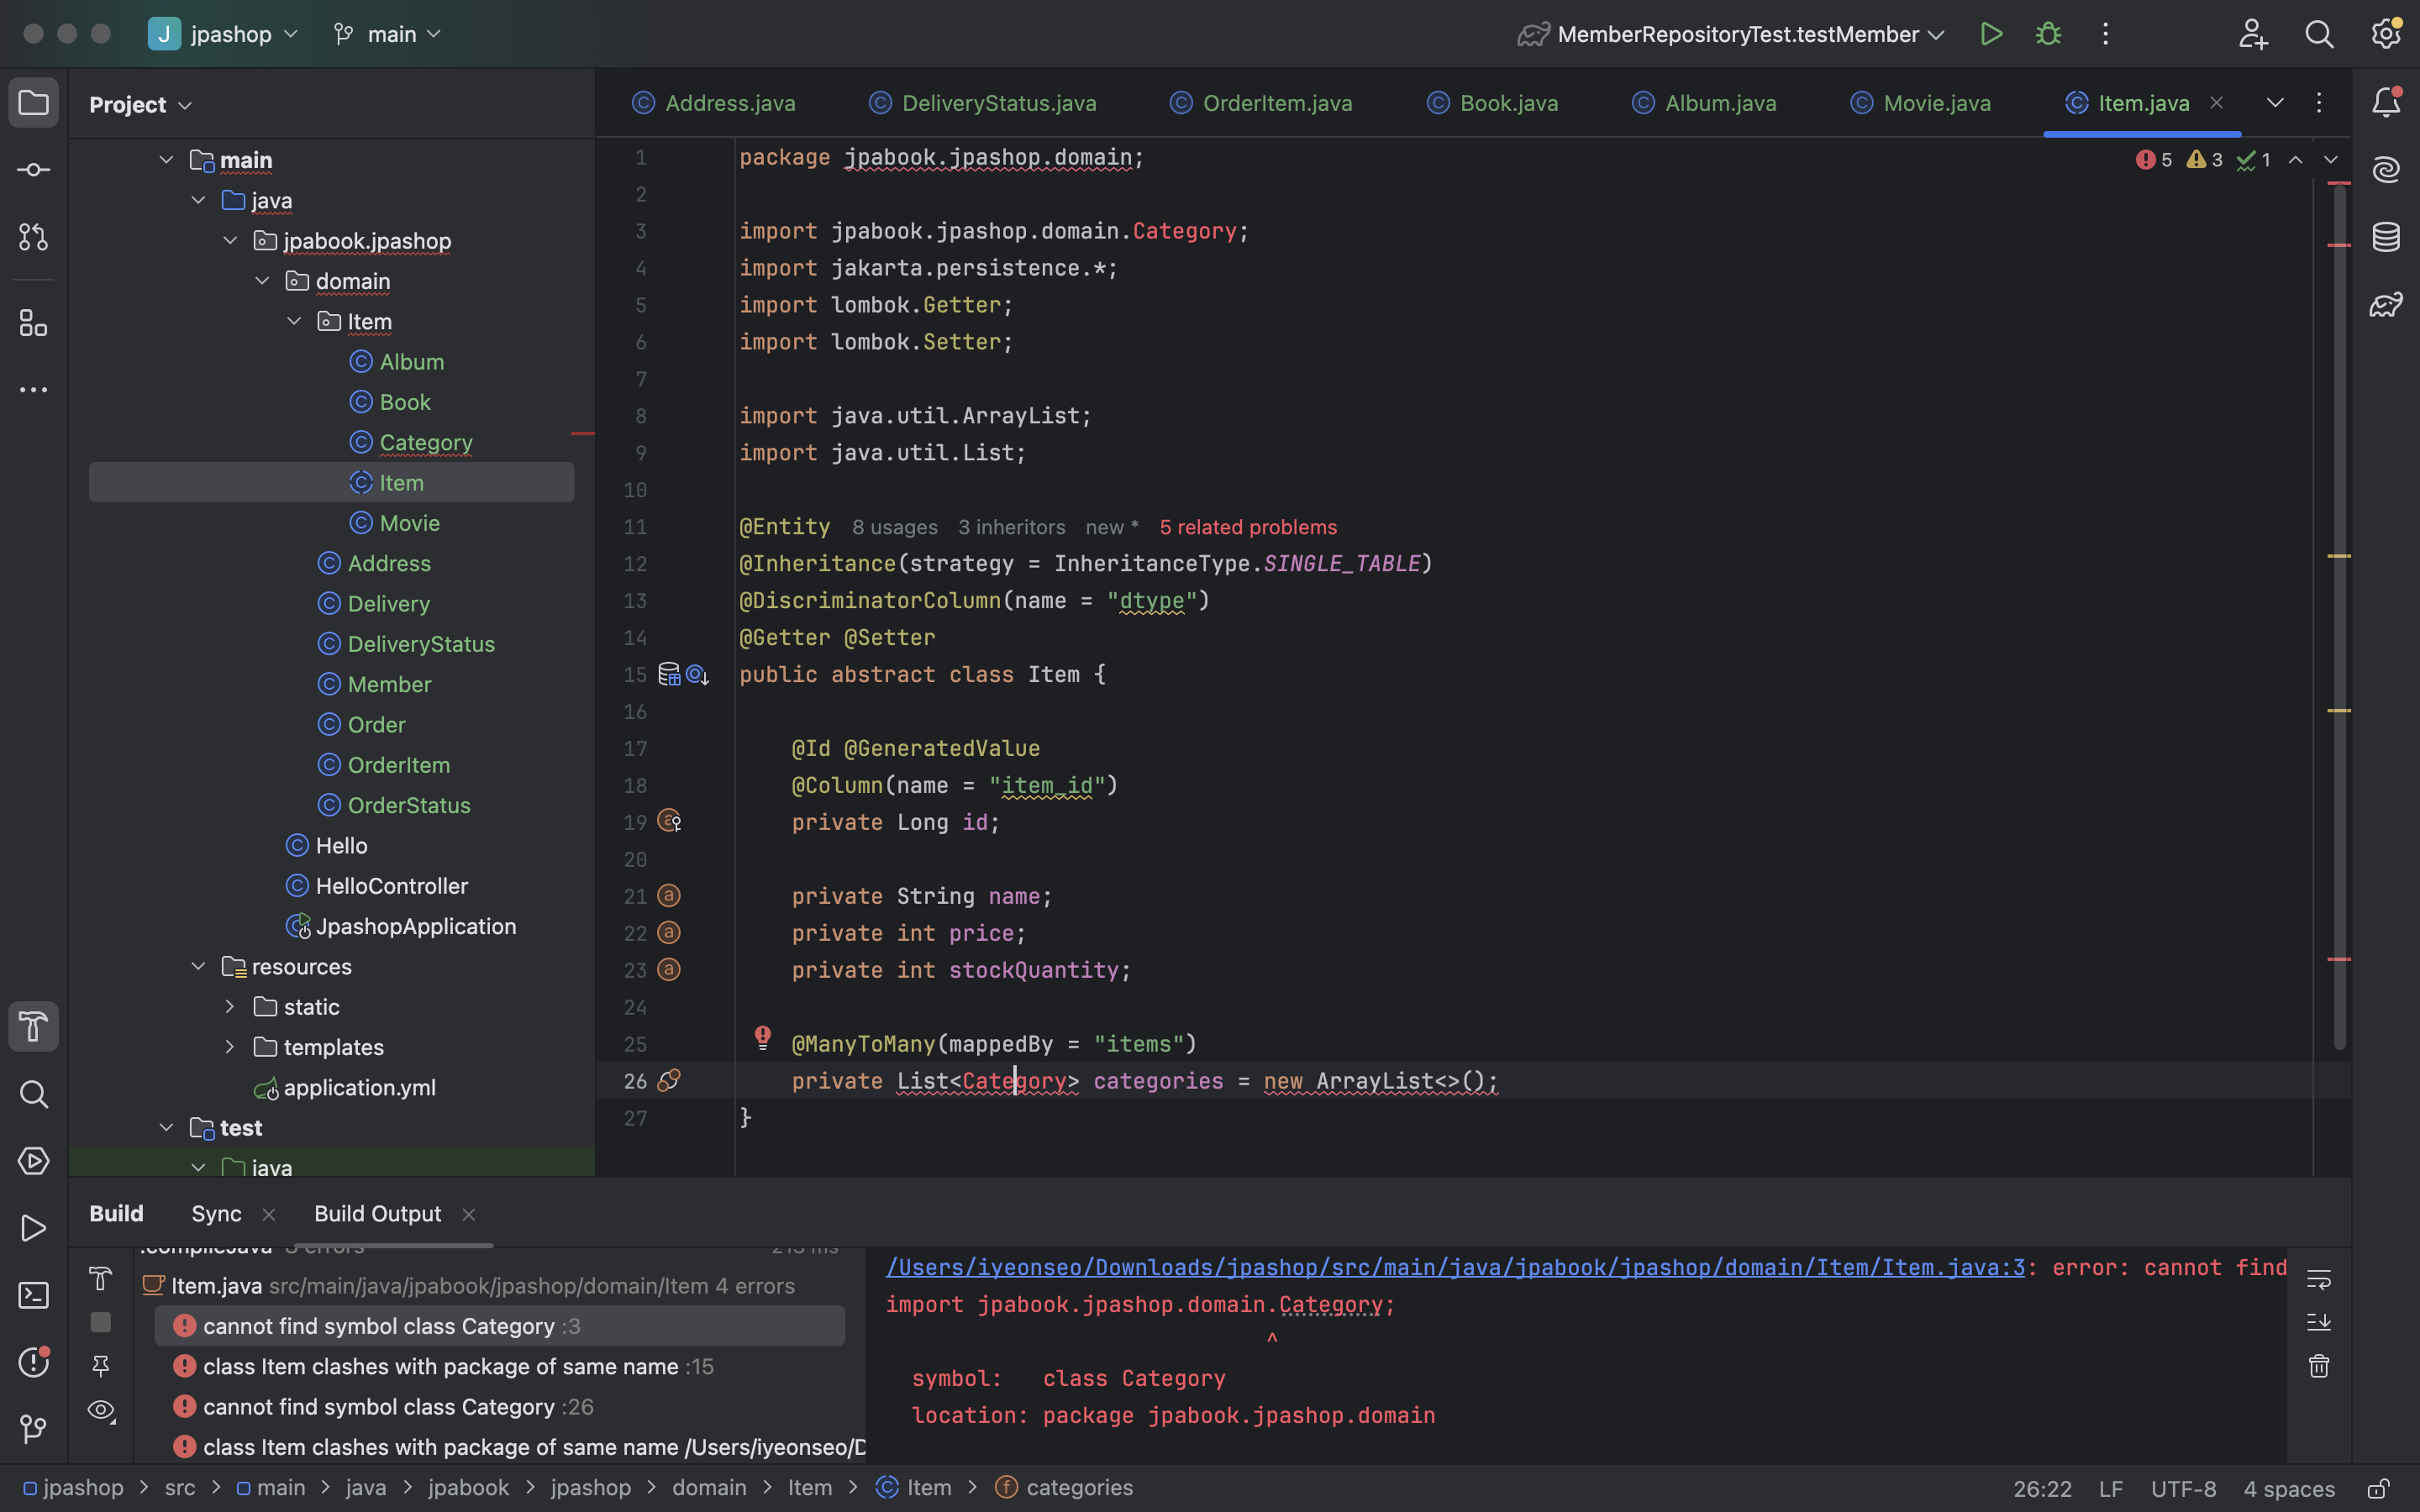Toggle scroll to end in build output
The height and width of the screenshot is (1512, 2420).
point(2319,1322)
